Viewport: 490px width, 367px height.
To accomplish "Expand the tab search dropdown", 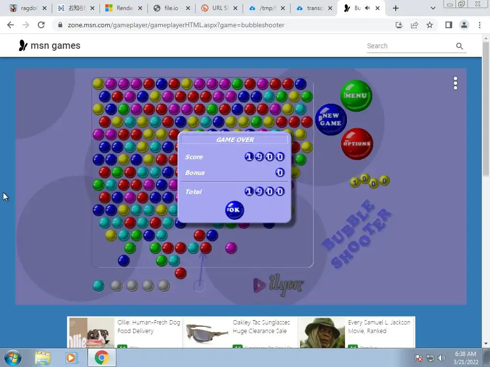I will coord(433,8).
